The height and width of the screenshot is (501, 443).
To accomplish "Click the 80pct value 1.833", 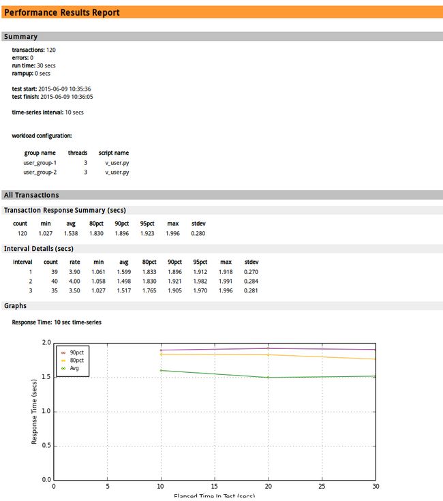I will click(149, 272).
